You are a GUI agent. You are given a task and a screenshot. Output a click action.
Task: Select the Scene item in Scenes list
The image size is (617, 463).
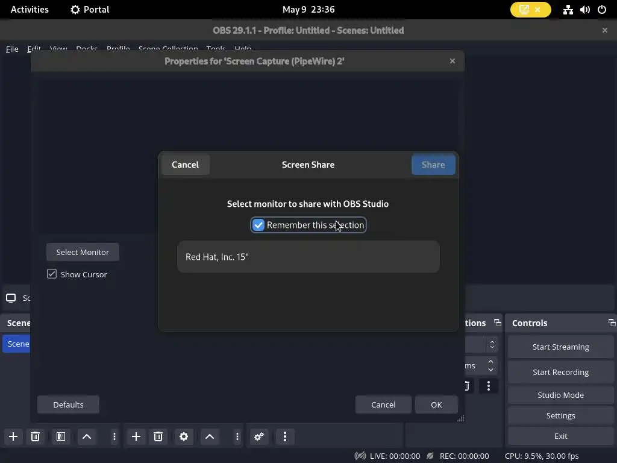point(16,344)
